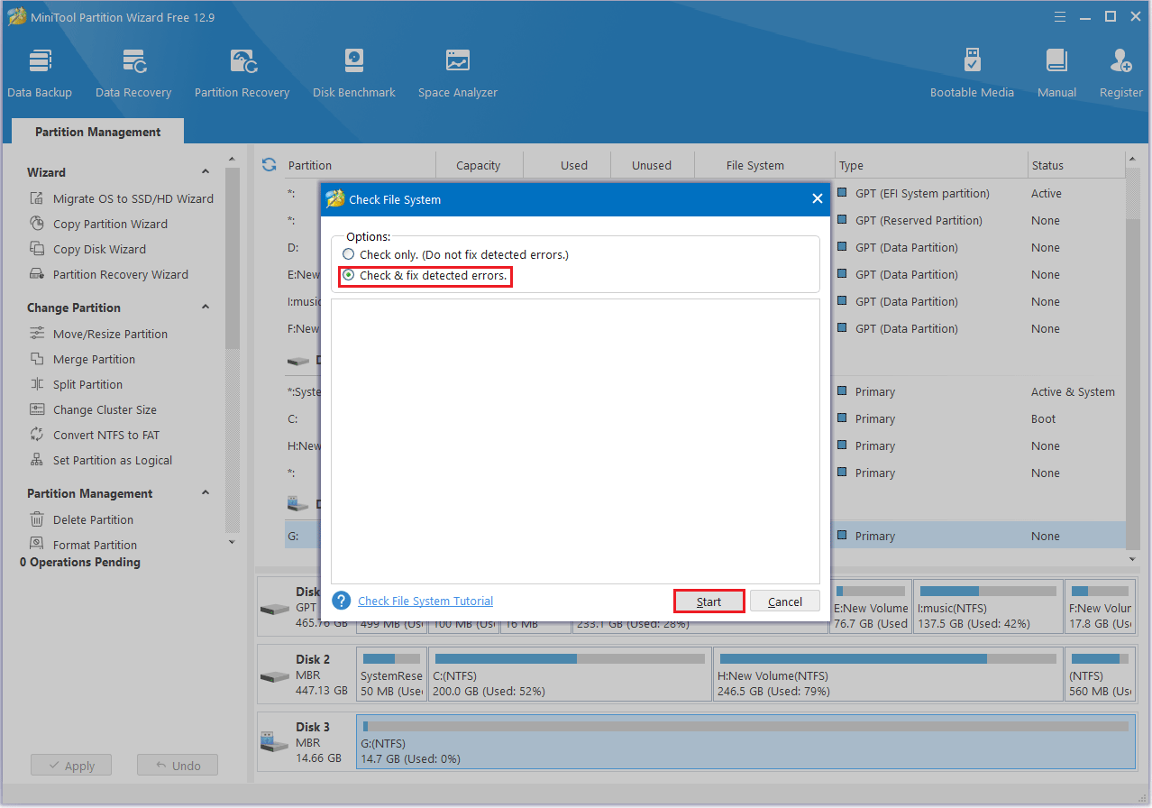The width and height of the screenshot is (1152, 808).
Task: Click the Convert NTFS to FAT icon
Action: tap(37, 435)
